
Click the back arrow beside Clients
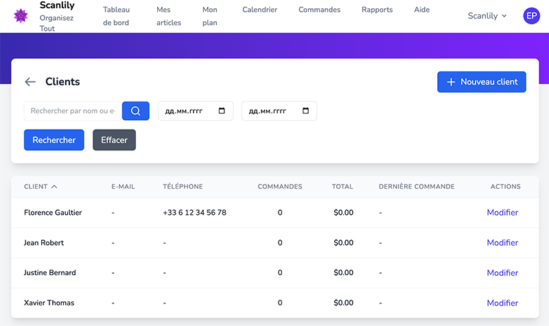point(30,82)
